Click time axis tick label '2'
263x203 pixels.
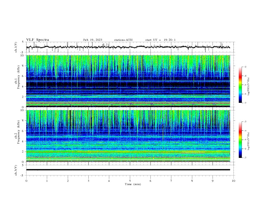pyautogui.click(x=68, y=181)
